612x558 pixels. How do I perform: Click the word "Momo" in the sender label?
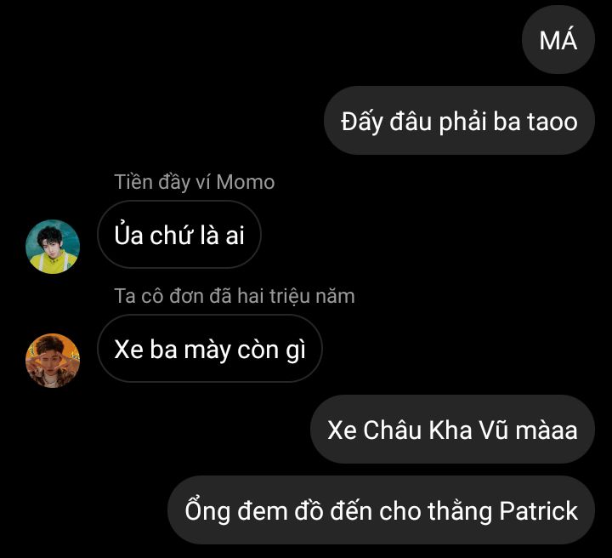(246, 182)
